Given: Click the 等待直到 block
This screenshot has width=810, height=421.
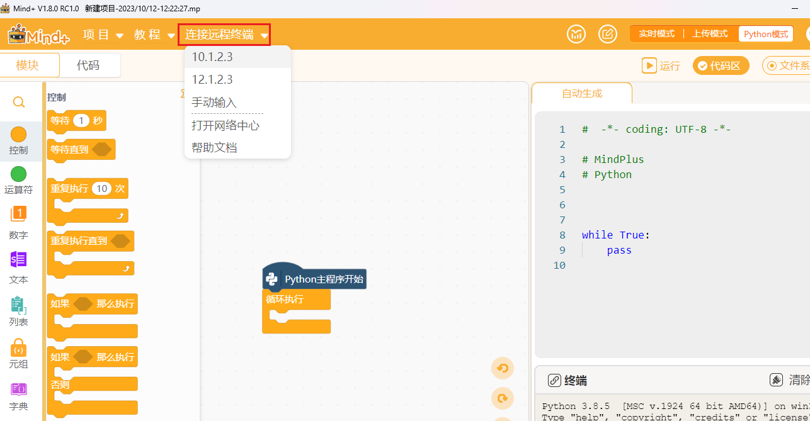Looking at the screenshot, I should [x=81, y=150].
